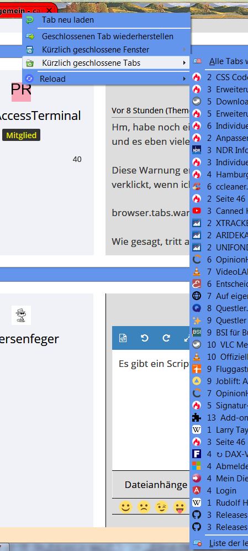Viewport: 248px width, 551px height.
Task: Restore closed tab '10 VLC Me…'
Action: pyautogui.click(x=220, y=345)
